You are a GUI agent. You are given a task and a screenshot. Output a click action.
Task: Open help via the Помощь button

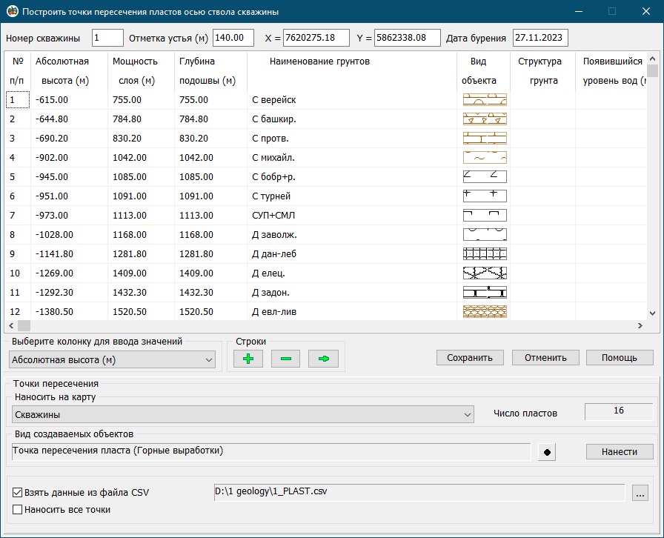click(x=620, y=357)
